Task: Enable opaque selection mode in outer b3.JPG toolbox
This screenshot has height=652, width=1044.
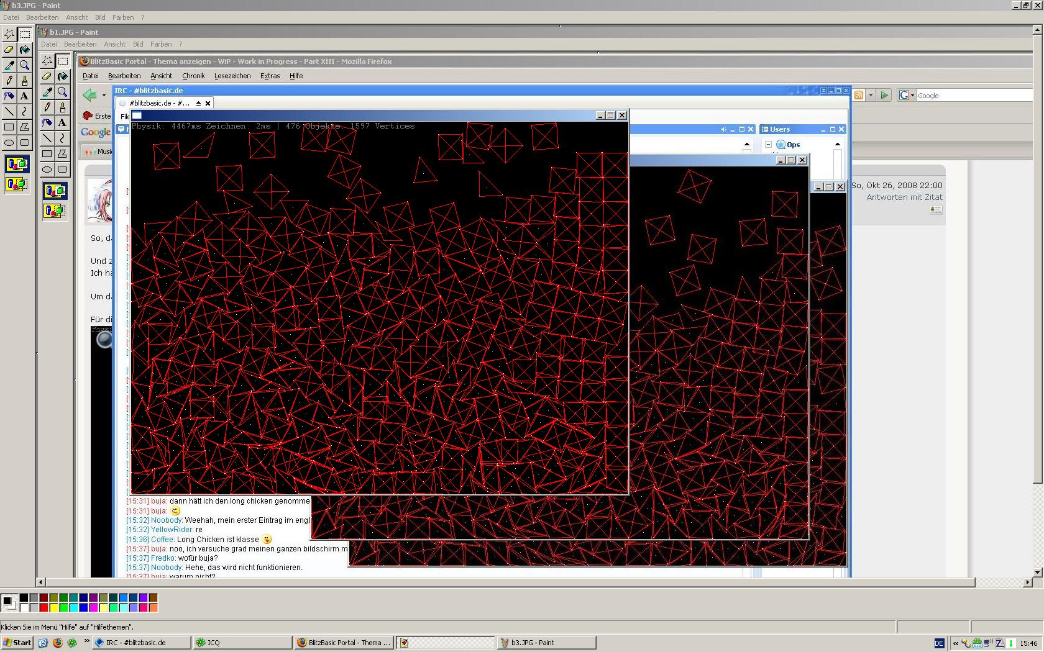Action: click(17, 165)
